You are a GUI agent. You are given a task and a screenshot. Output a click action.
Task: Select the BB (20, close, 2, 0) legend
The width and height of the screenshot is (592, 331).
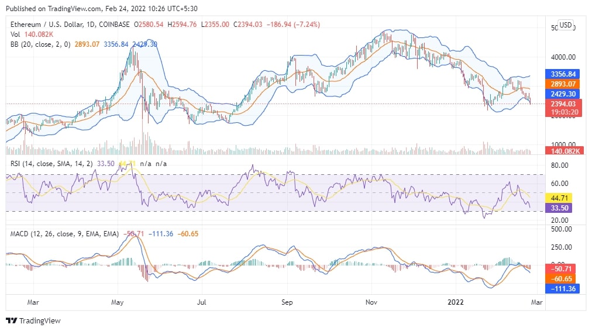40,44
